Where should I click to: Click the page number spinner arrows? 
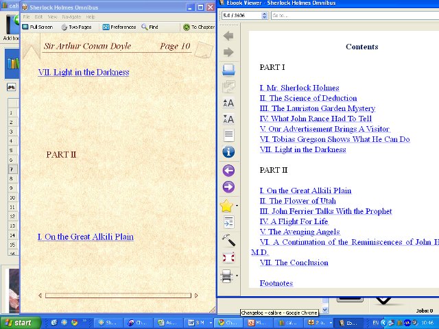(x=264, y=15)
